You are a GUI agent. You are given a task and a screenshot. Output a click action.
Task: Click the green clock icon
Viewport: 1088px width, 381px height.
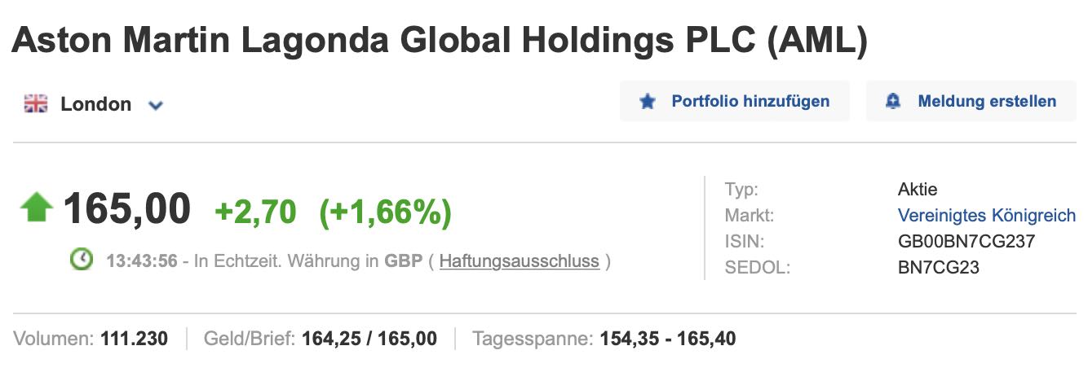click(82, 261)
